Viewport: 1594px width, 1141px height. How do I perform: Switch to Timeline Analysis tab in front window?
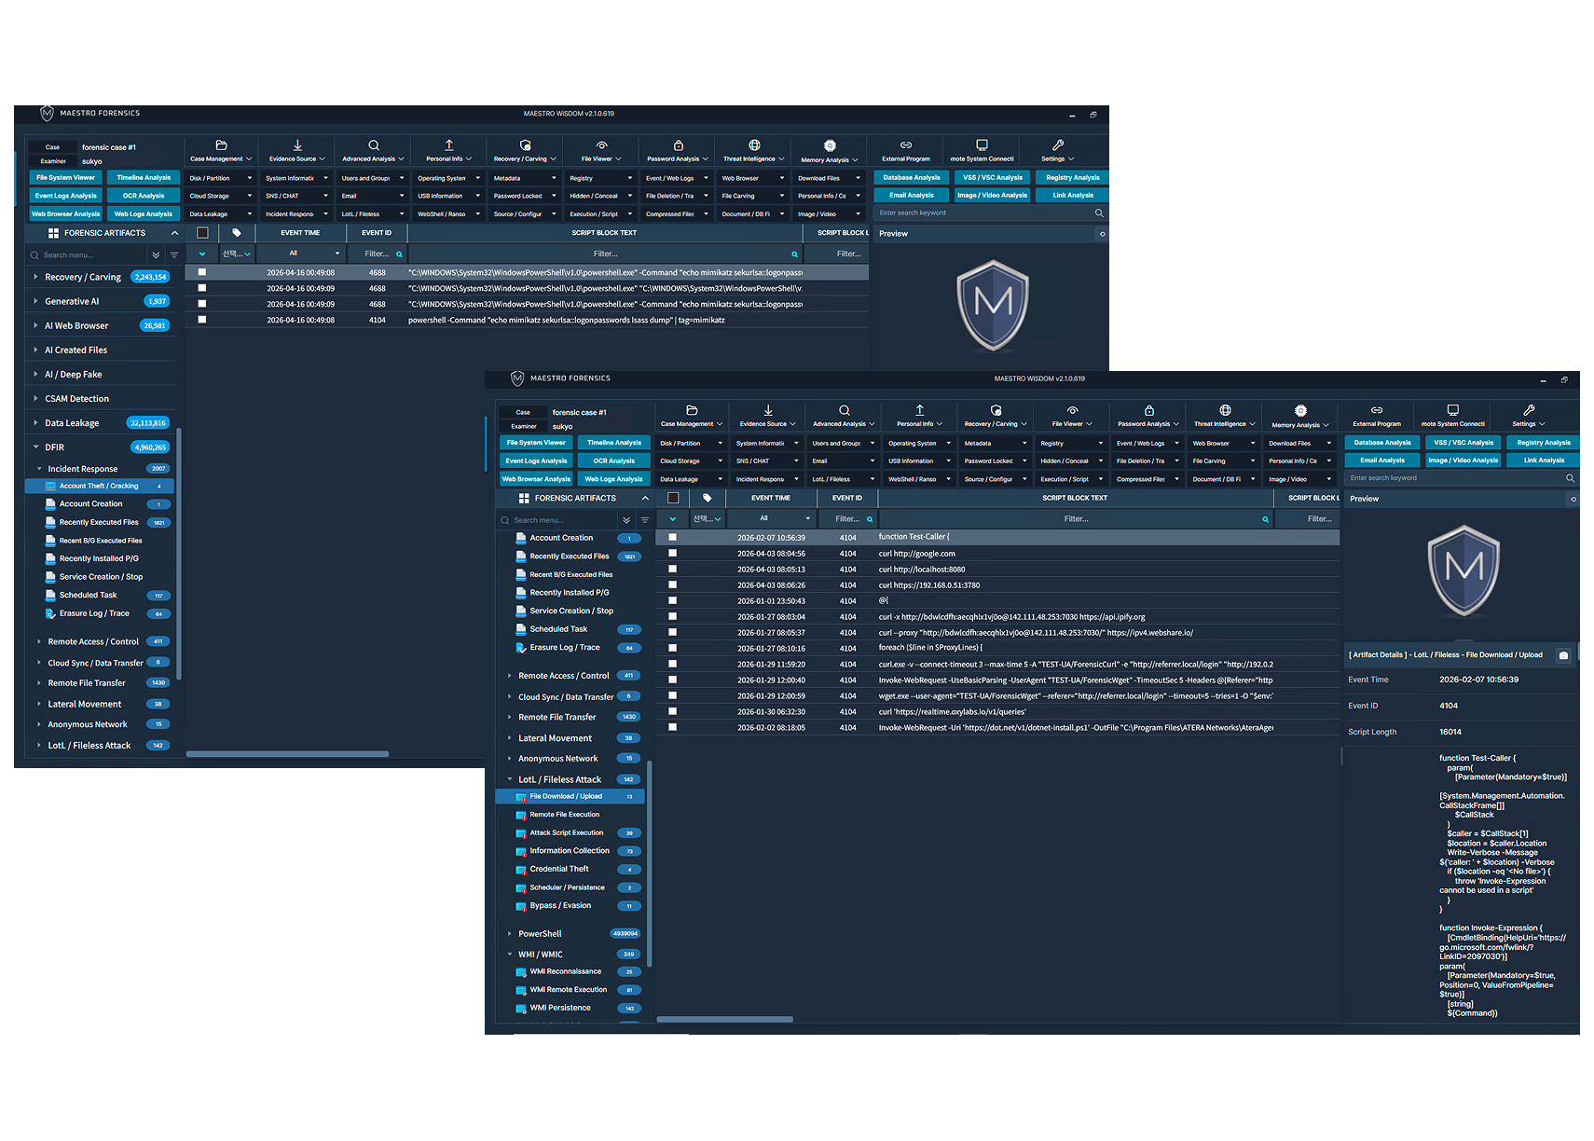(x=614, y=443)
